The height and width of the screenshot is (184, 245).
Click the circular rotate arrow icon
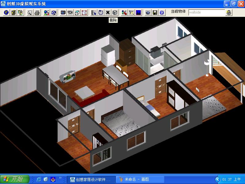click(101, 13)
